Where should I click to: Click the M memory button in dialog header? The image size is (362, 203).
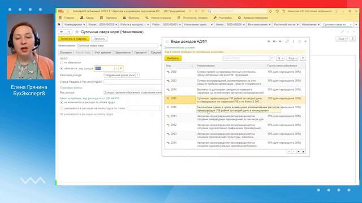click(269, 41)
